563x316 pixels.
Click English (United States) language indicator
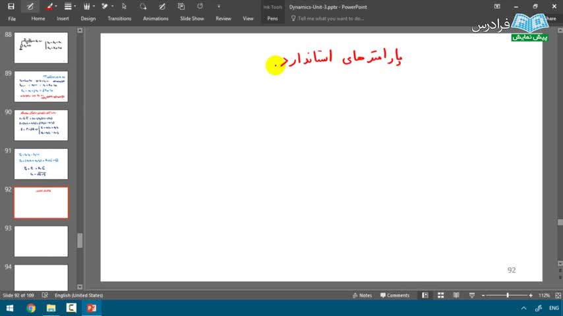tap(78, 295)
